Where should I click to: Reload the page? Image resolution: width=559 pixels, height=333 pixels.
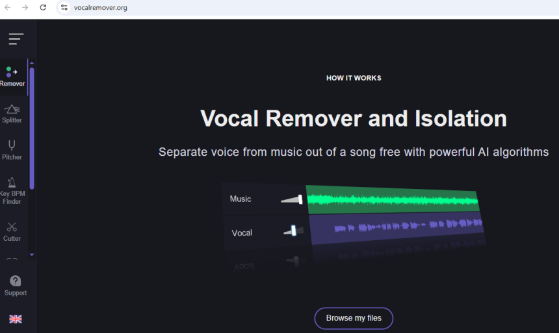click(x=43, y=7)
